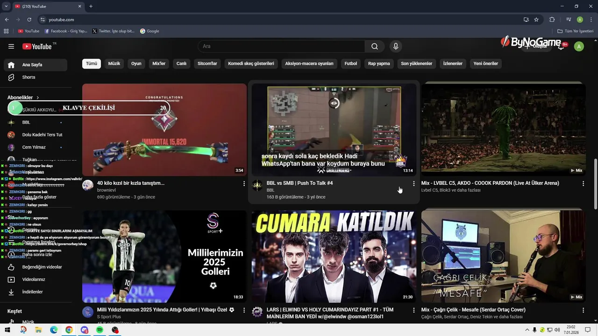Open the Immortal 15.820 video thumbnail
The height and width of the screenshot is (336, 598).
coord(164,130)
